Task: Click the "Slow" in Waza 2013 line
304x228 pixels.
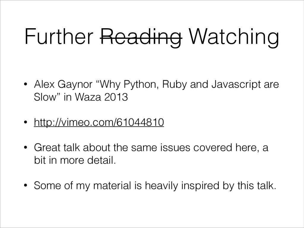Action: pos(81,97)
